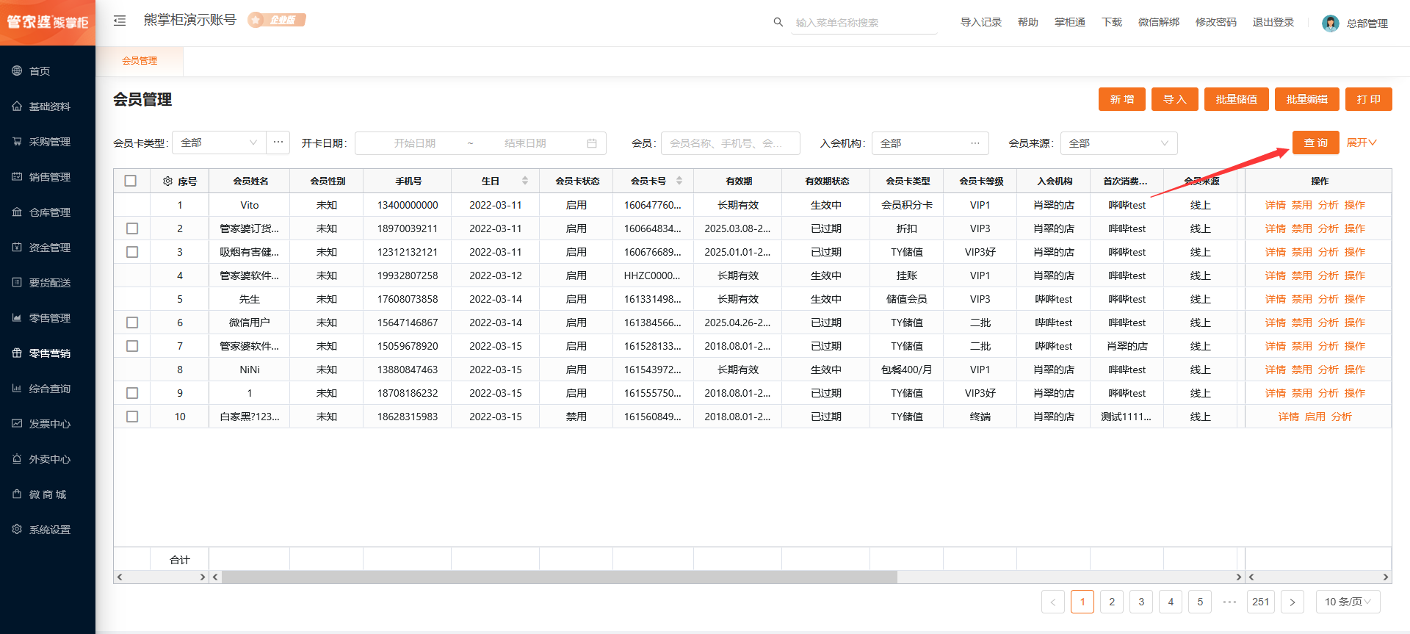The height and width of the screenshot is (634, 1410).
Task: Check the row for phone 15059678920
Action: point(132,346)
